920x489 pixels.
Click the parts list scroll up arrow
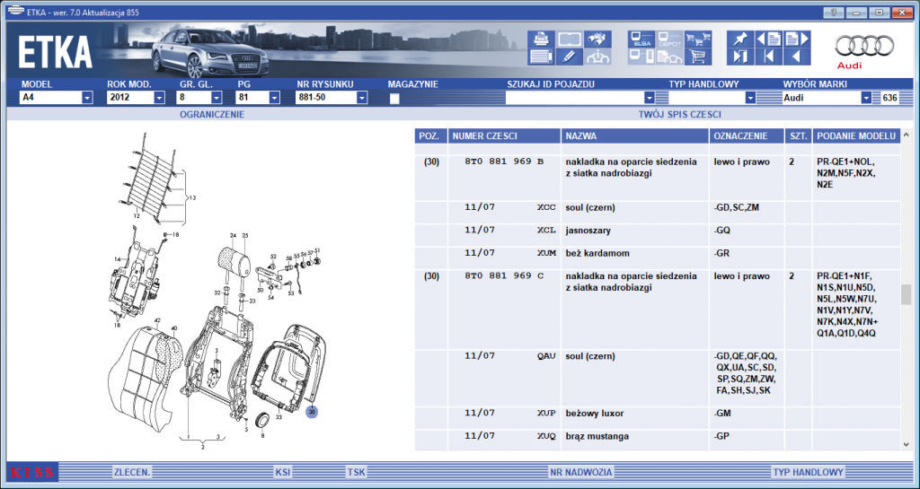click(907, 134)
